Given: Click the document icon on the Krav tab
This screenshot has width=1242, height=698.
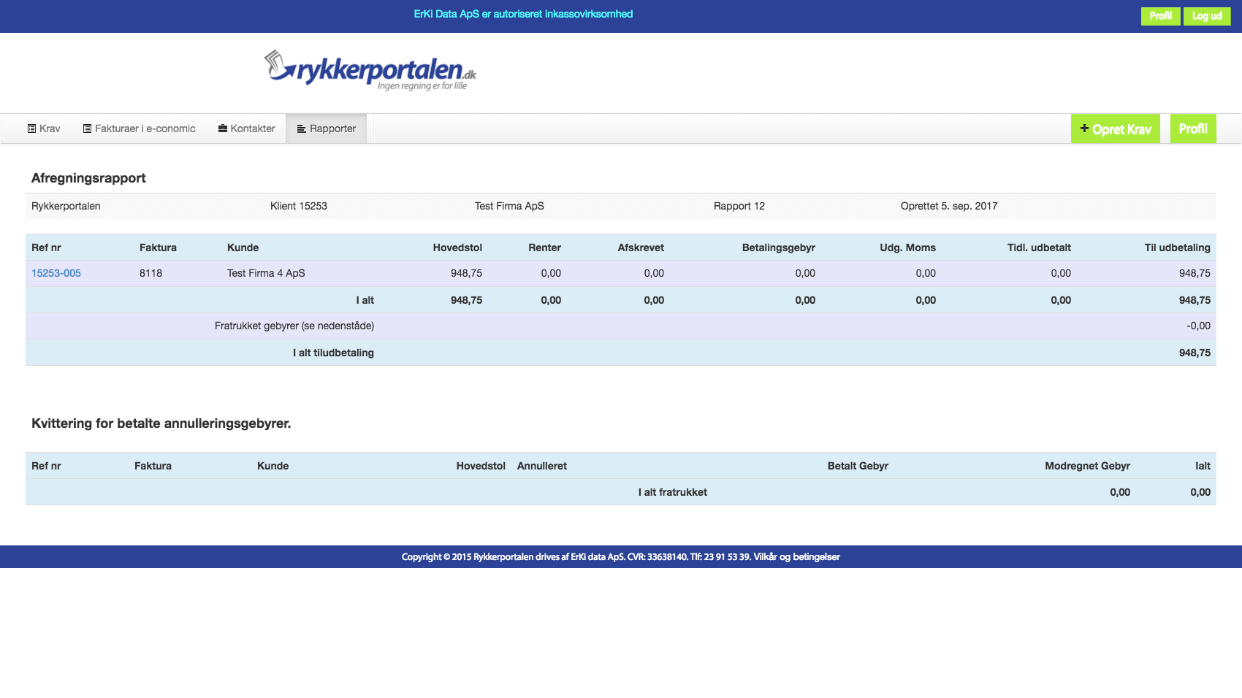Looking at the screenshot, I should tap(31, 128).
